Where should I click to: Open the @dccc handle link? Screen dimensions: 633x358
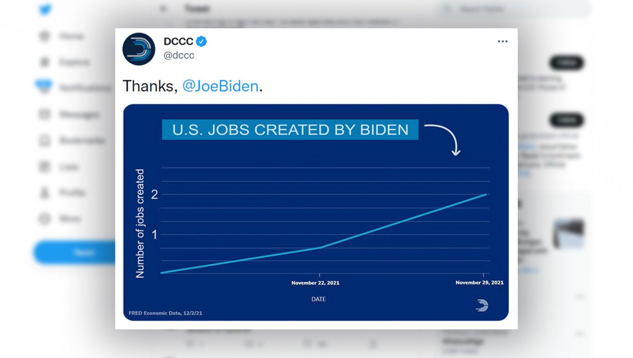click(x=179, y=55)
